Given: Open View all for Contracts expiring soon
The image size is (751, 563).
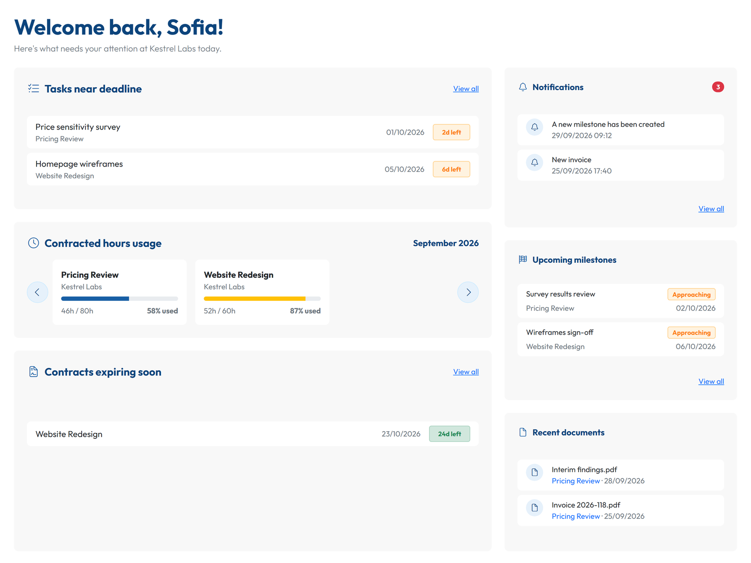Looking at the screenshot, I should [x=466, y=372].
